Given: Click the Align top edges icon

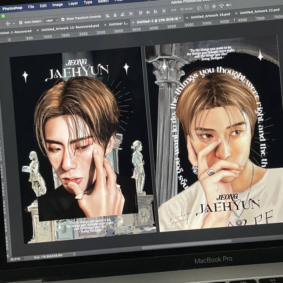Looking at the screenshot, I should click(x=141, y=13).
